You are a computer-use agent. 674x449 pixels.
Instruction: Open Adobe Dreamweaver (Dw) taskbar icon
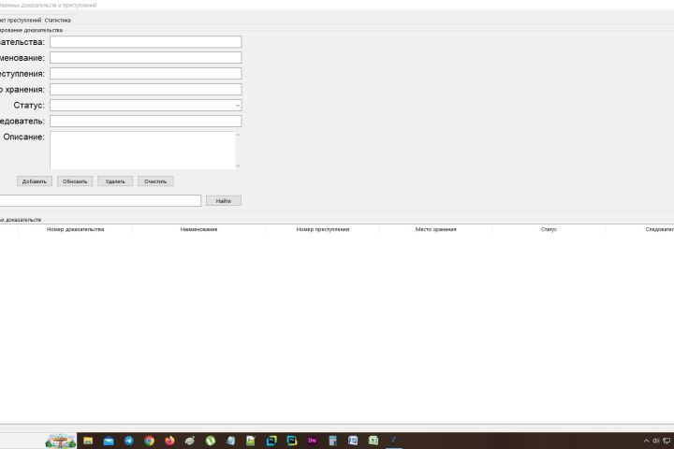point(312,441)
